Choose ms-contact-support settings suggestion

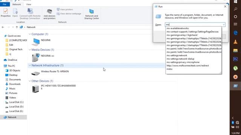pos(194,31)
